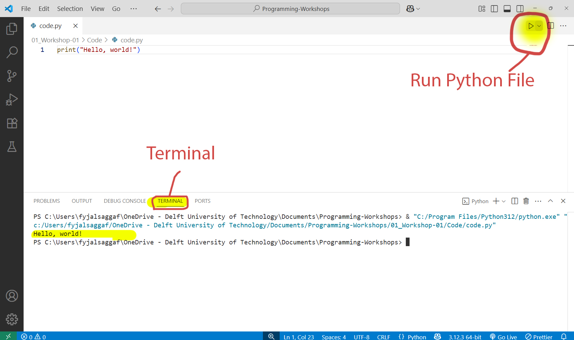Create a new terminal with plus icon

pyautogui.click(x=496, y=201)
